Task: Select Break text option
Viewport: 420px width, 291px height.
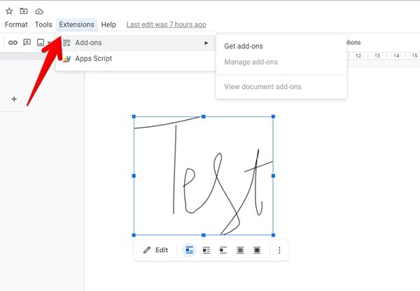Action: pyautogui.click(x=223, y=250)
